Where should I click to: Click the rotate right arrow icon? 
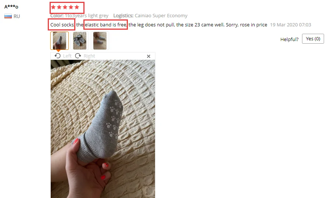tap(78, 56)
